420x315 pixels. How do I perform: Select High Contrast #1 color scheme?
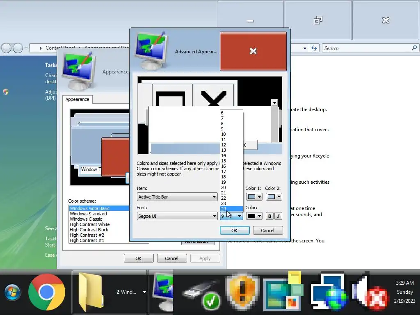(x=99, y=240)
